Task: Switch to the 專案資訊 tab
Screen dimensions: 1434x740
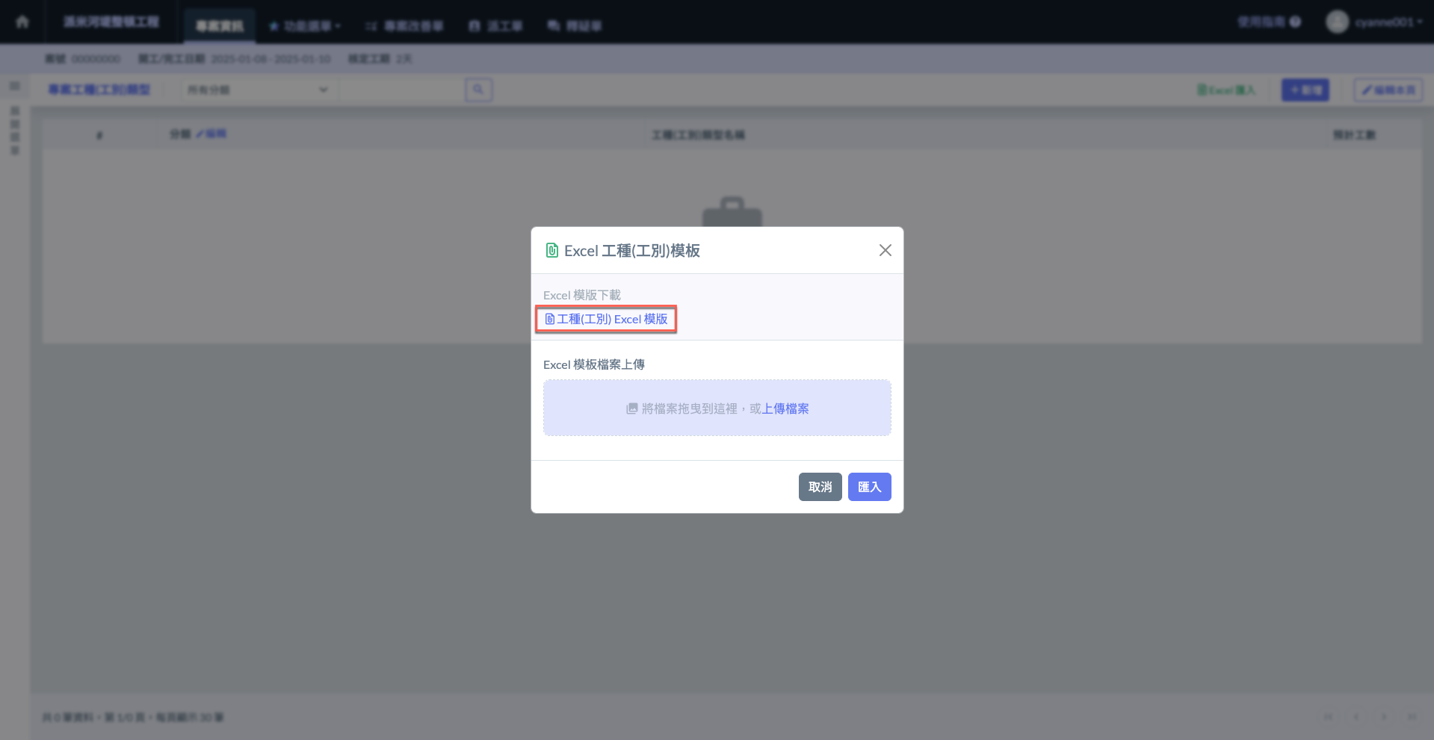Action: [x=219, y=26]
